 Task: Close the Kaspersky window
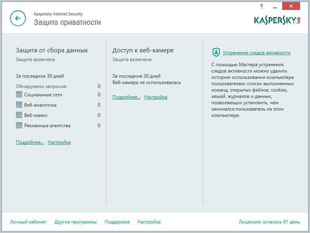point(291,6)
